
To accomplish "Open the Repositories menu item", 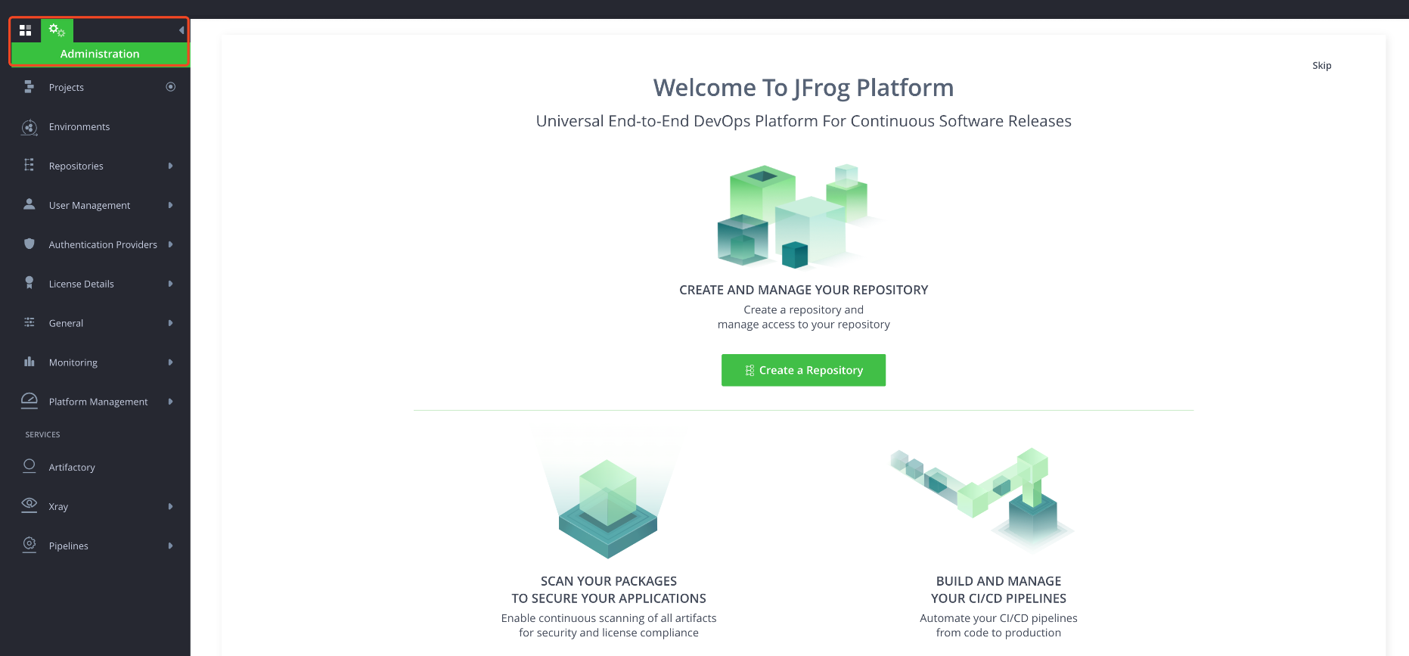I will click(76, 166).
